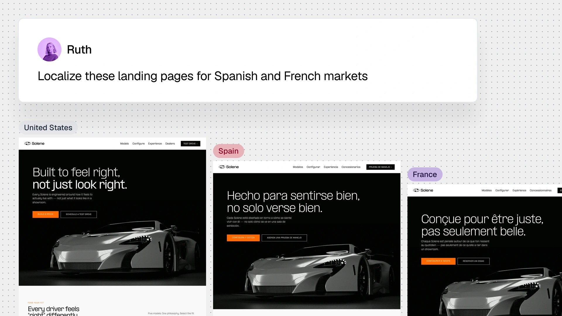Click the TEST DRIVE button in the US header
The width and height of the screenshot is (562, 316).
(191, 144)
